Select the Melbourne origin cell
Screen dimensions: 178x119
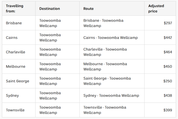pyautogui.click(x=15, y=67)
